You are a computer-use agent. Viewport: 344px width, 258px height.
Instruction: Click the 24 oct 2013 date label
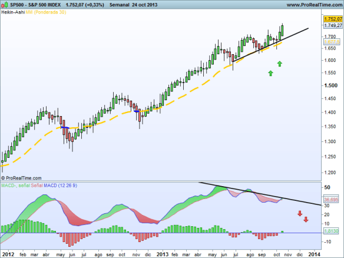(144, 5)
